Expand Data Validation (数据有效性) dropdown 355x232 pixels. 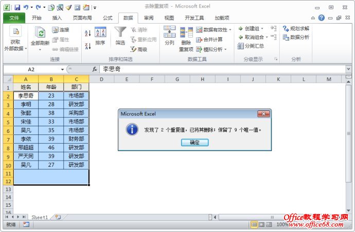(x=230, y=30)
